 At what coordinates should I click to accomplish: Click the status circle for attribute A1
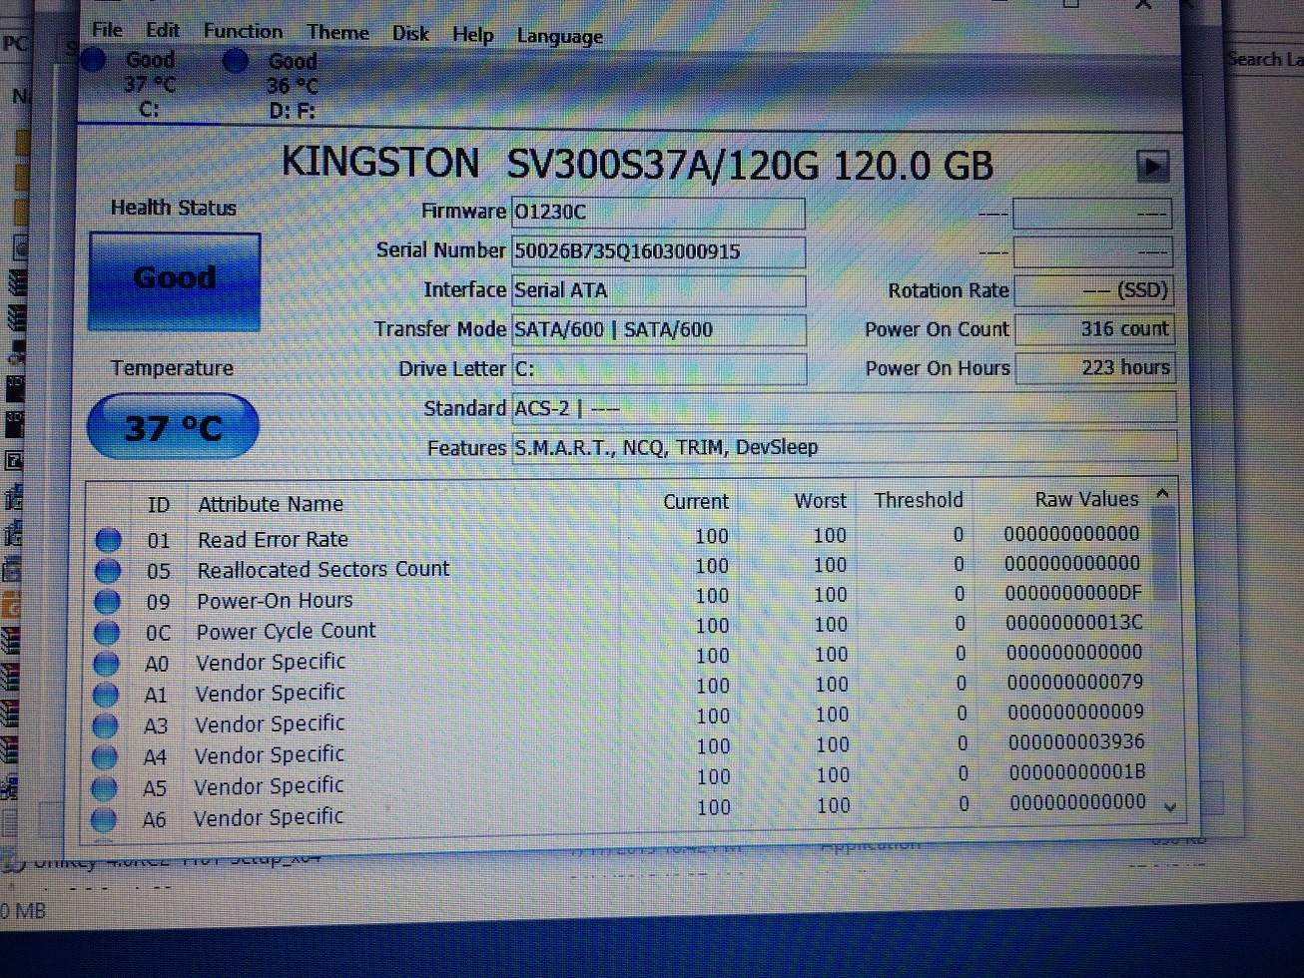click(105, 696)
